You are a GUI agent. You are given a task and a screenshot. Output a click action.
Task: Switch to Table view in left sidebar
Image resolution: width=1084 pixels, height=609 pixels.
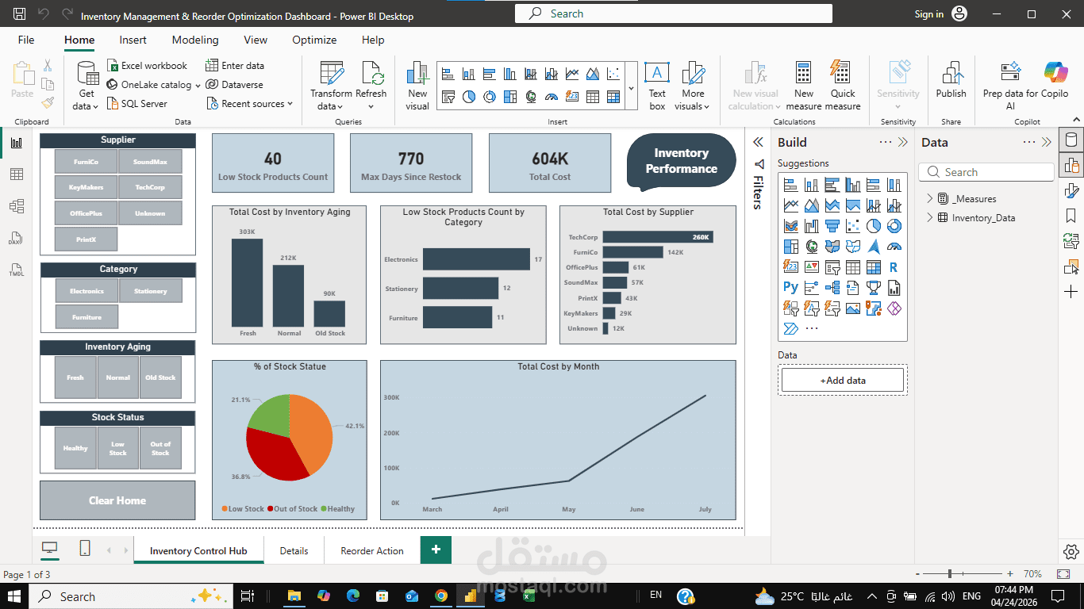(17, 174)
